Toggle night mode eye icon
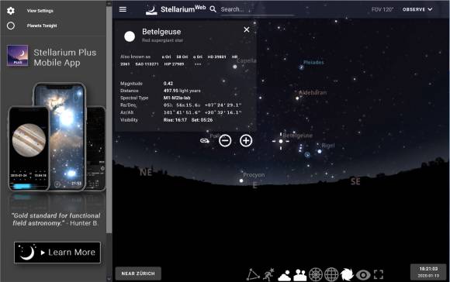The height and width of the screenshot is (282, 450). [363, 275]
